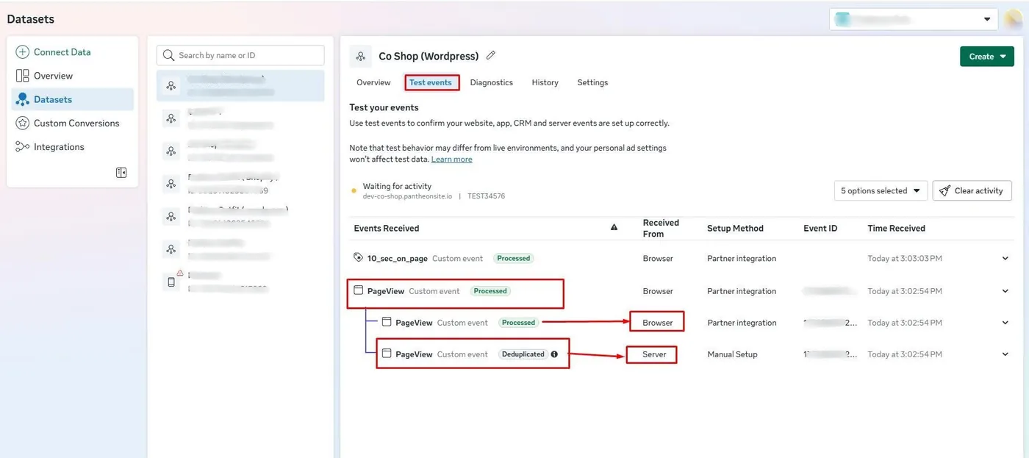The height and width of the screenshot is (458, 1029).
Task: Click the Event ID column header
Action: (820, 228)
